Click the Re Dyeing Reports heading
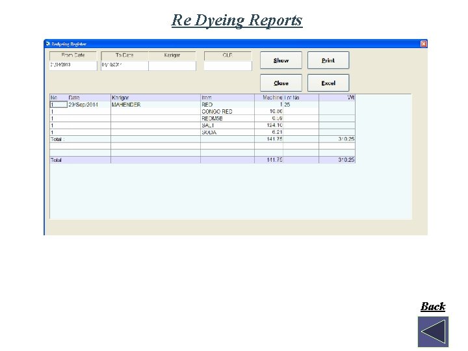The width and height of the screenshot is (468, 351). pyautogui.click(x=237, y=20)
